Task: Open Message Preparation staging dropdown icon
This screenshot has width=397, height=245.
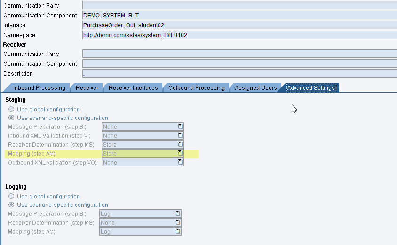Action: 180,126
